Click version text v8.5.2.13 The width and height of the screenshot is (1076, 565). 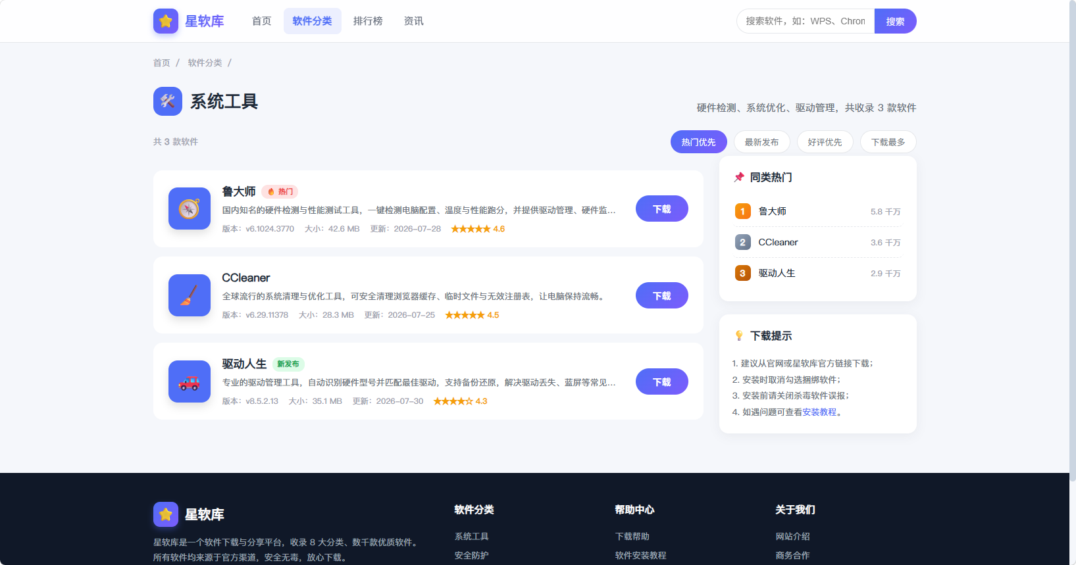click(x=262, y=401)
